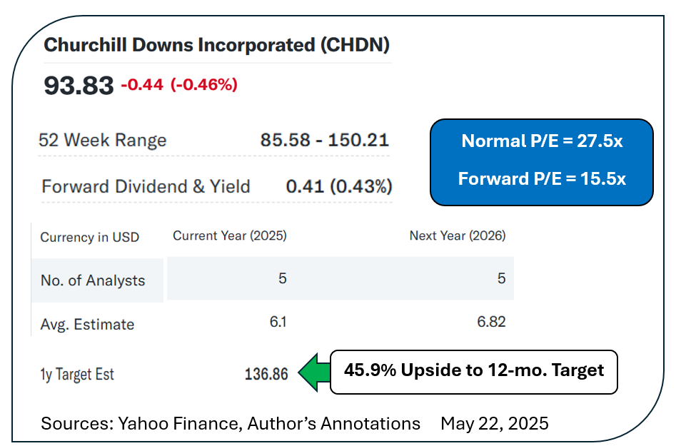Select the 52 Week Range label

103,140
